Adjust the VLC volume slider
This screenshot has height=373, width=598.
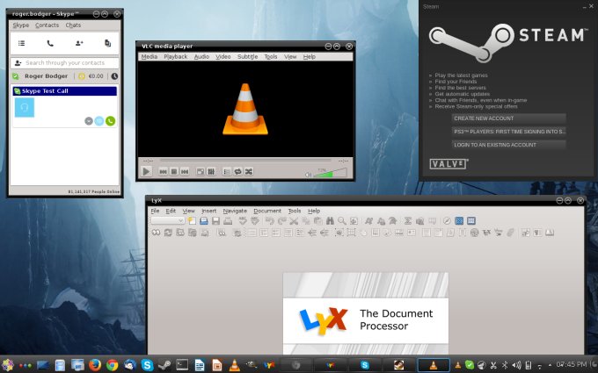pos(330,173)
